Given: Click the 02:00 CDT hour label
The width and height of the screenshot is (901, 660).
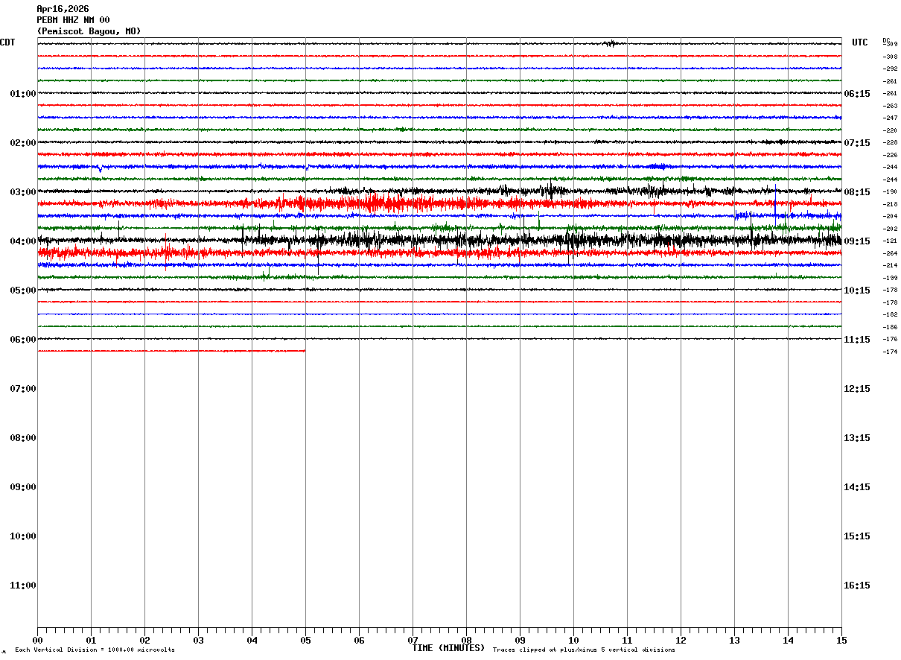Looking at the screenshot, I should click(23, 143).
